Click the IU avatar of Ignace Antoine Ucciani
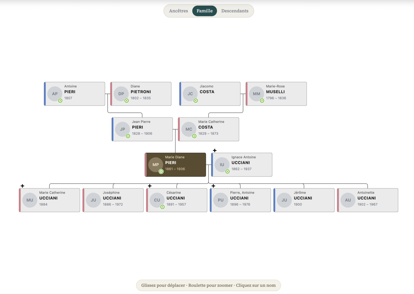This screenshot has width=414, height=294. (222, 165)
